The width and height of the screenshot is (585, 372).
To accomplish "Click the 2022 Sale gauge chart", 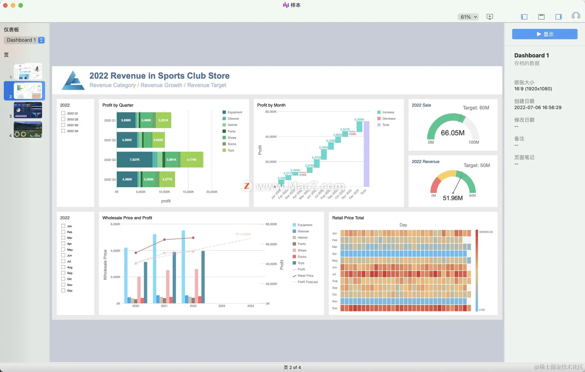I will point(453,128).
